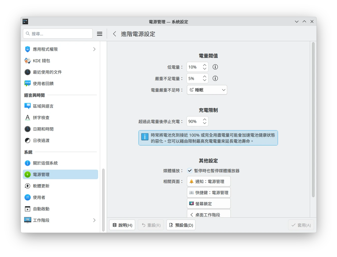Increase the 90% charge limit with the stepper
The height and width of the screenshot is (257, 337).
204,119
